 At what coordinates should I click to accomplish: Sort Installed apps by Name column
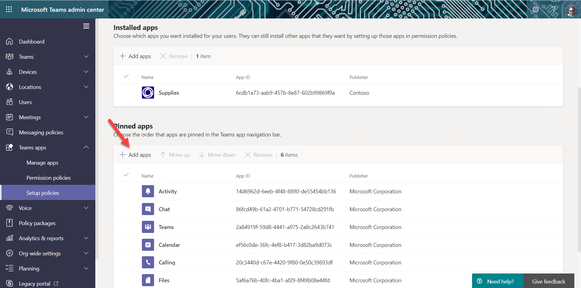coord(147,77)
